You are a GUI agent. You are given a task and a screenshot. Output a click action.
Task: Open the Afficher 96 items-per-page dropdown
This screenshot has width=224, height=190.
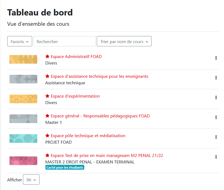31,179
